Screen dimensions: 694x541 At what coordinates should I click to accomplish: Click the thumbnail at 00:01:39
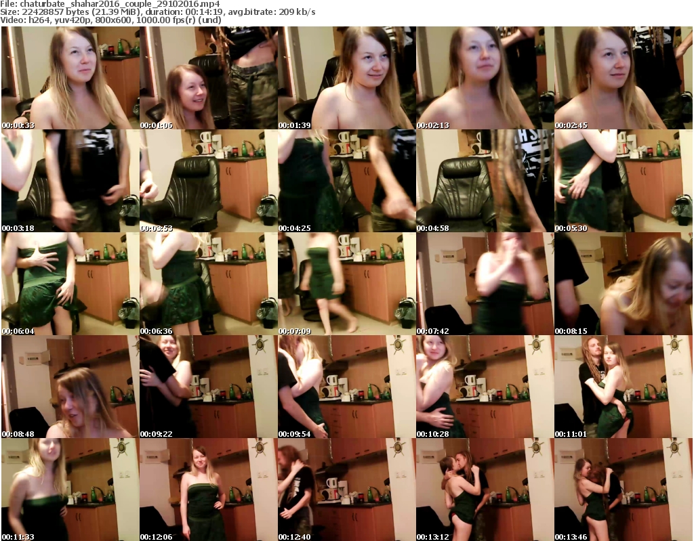click(346, 78)
